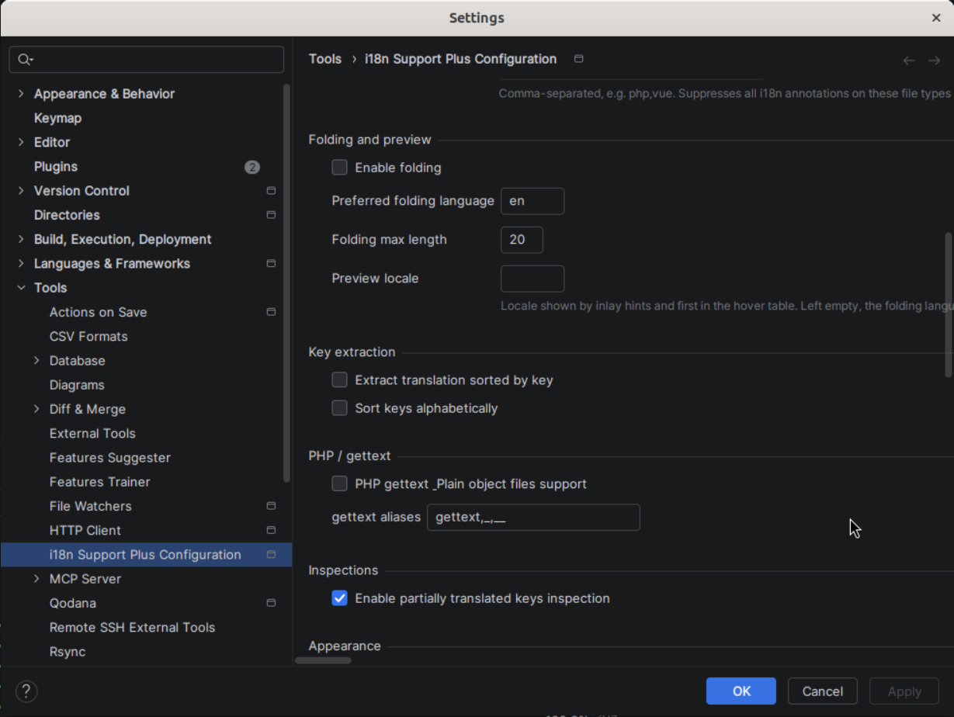Screen dimensions: 954x717
Task: Open Keymap settings
Action: tap(57, 118)
